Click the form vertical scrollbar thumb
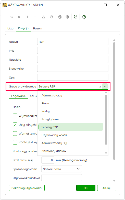125x200 pixels. click(114, 101)
